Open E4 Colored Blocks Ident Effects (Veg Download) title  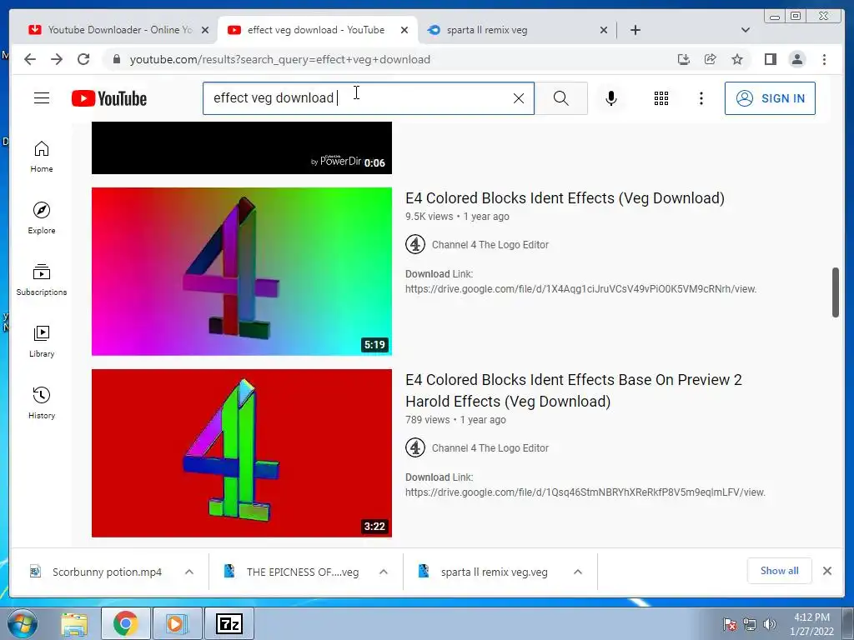565,198
